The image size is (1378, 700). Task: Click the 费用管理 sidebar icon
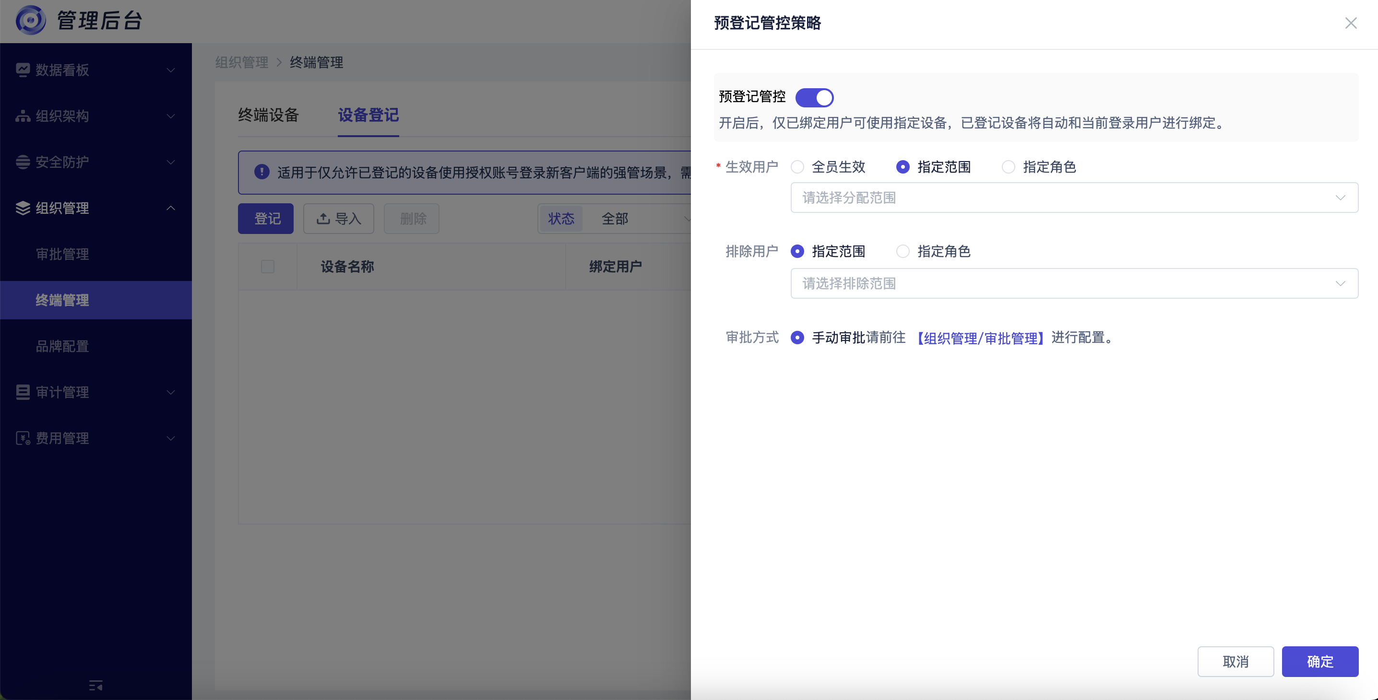pos(23,438)
